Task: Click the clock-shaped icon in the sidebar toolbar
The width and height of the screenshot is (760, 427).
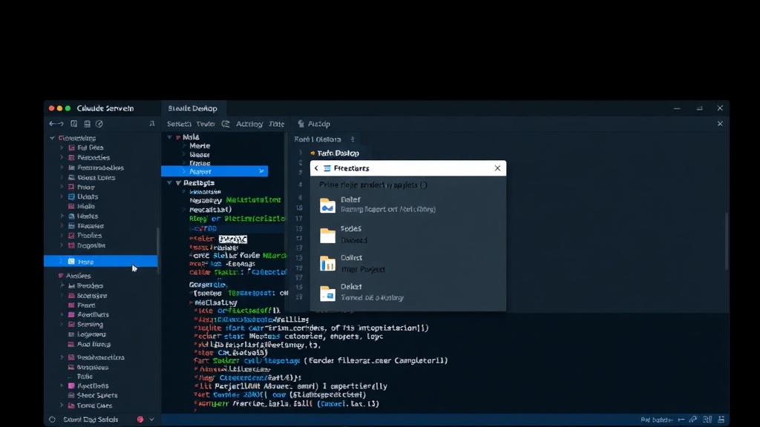Action: pyautogui.click(x=99, y=124)
